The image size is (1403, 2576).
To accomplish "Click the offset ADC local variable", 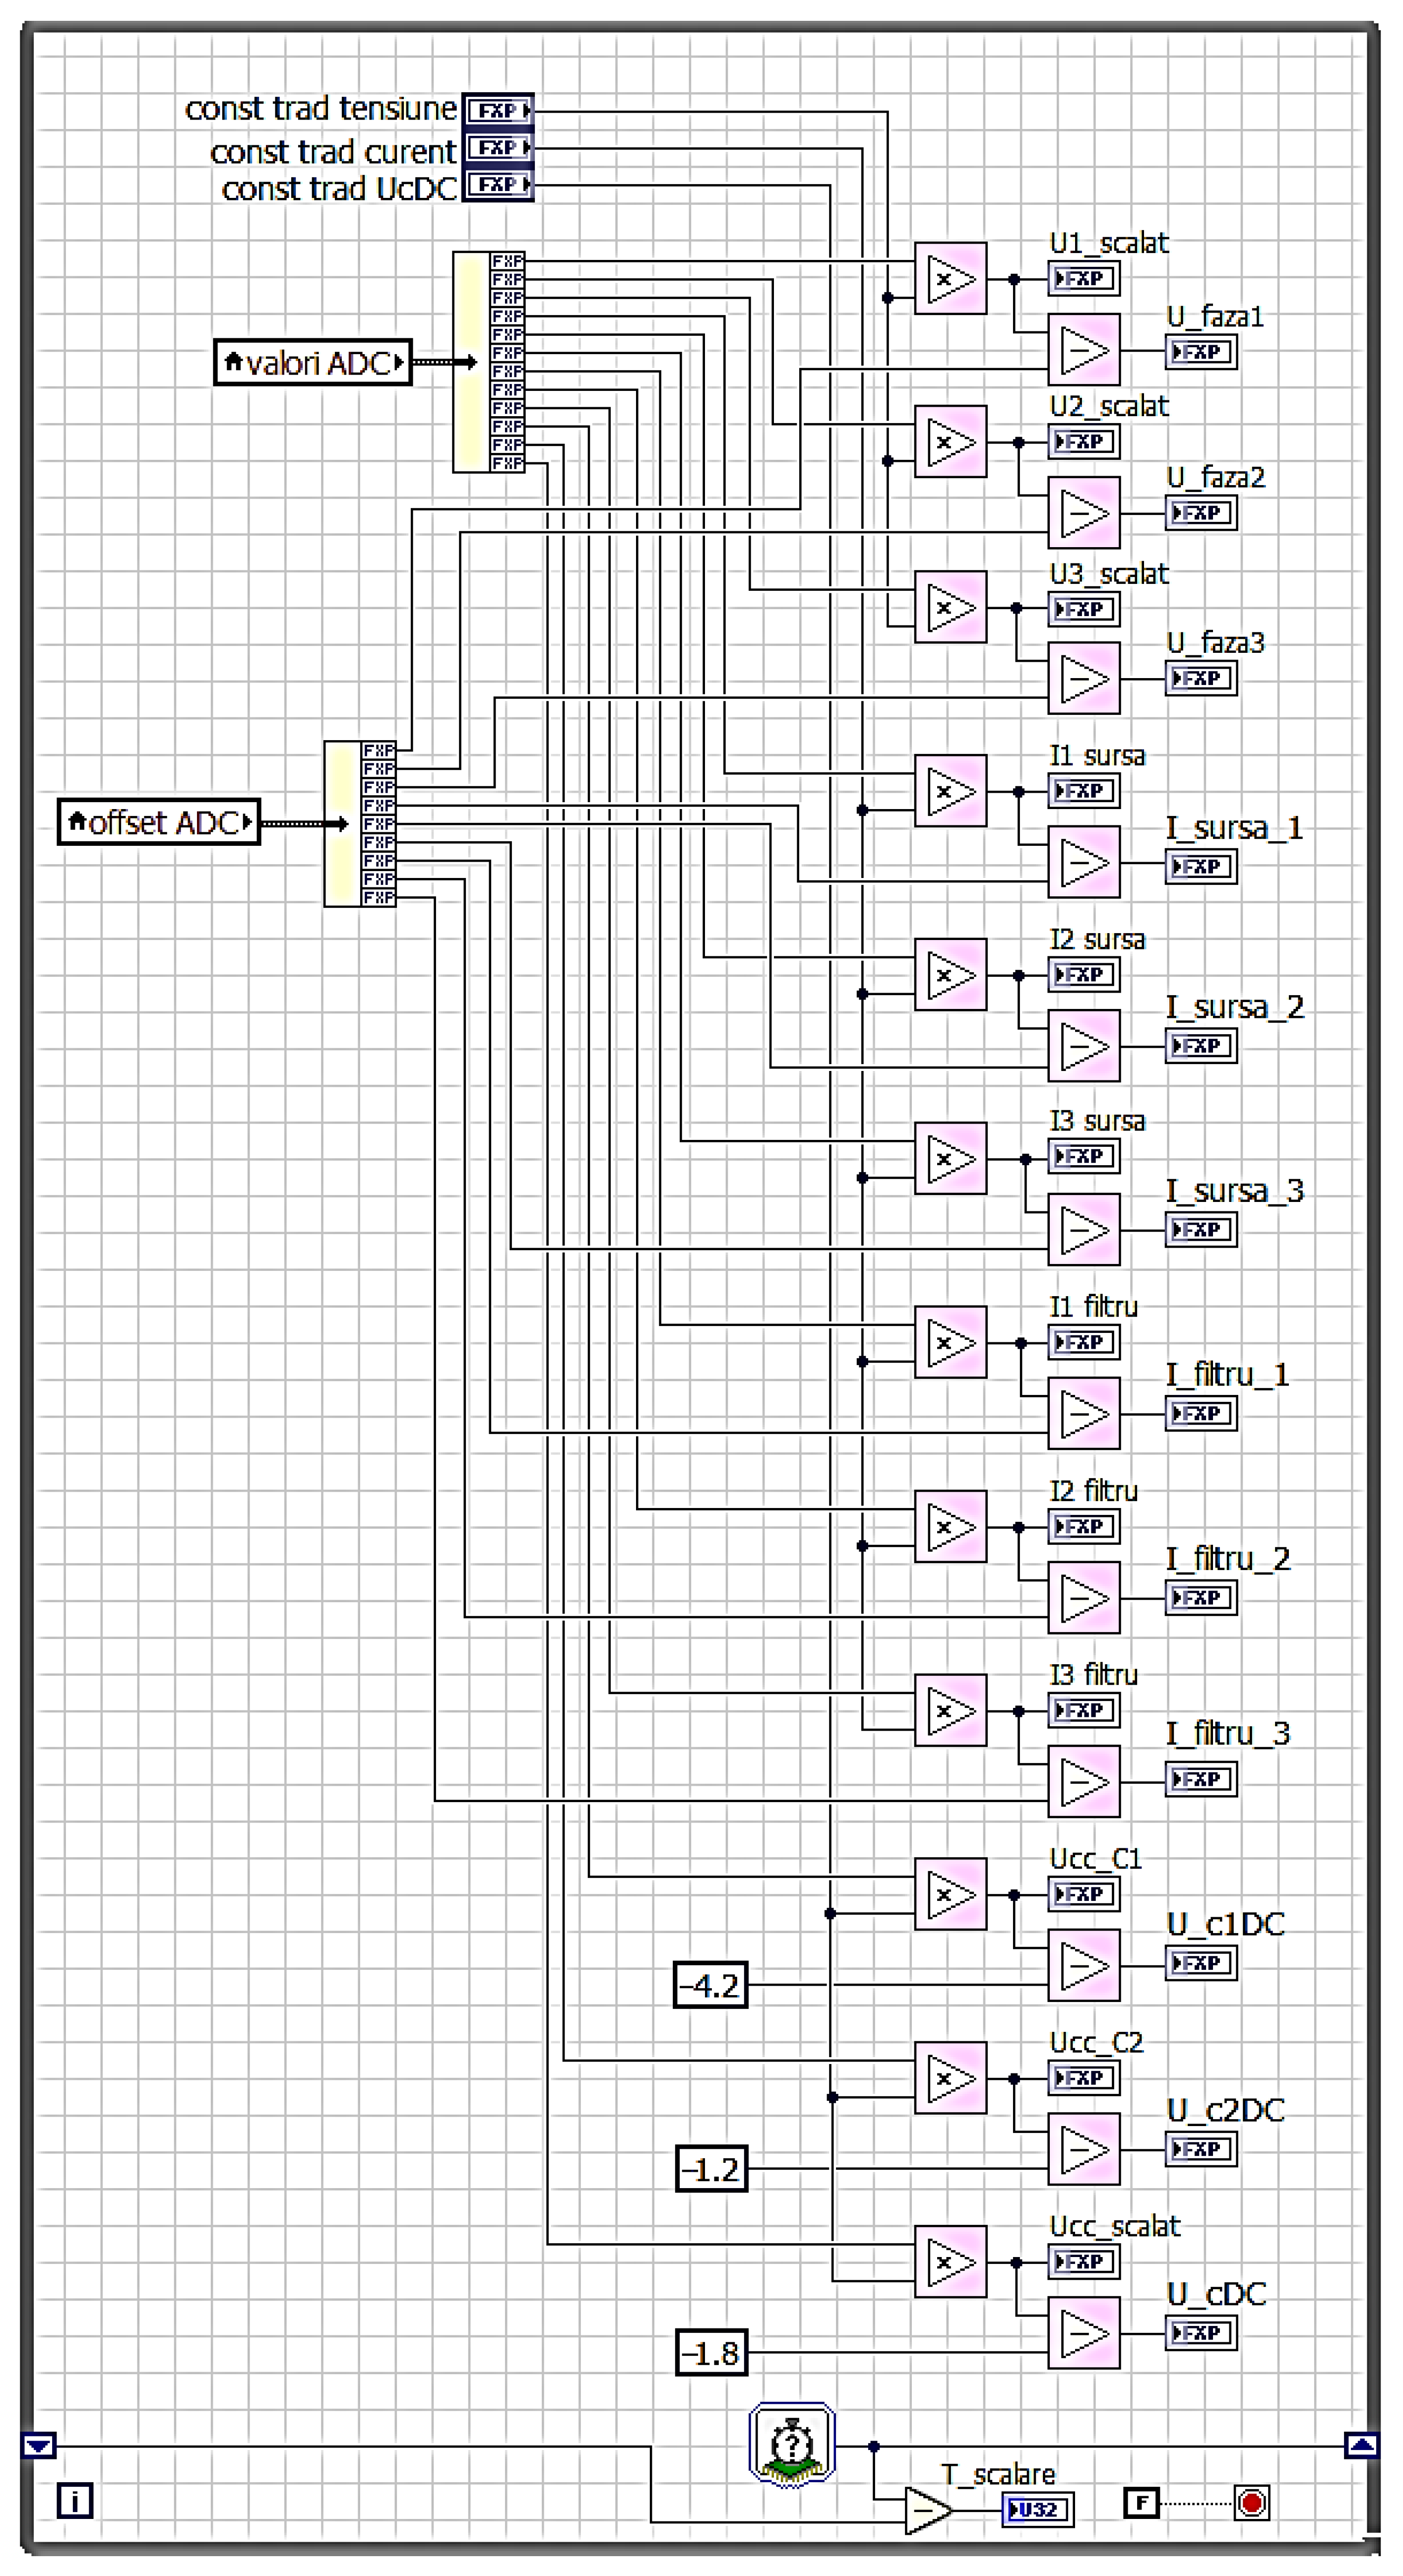I will tap(159, 822).
